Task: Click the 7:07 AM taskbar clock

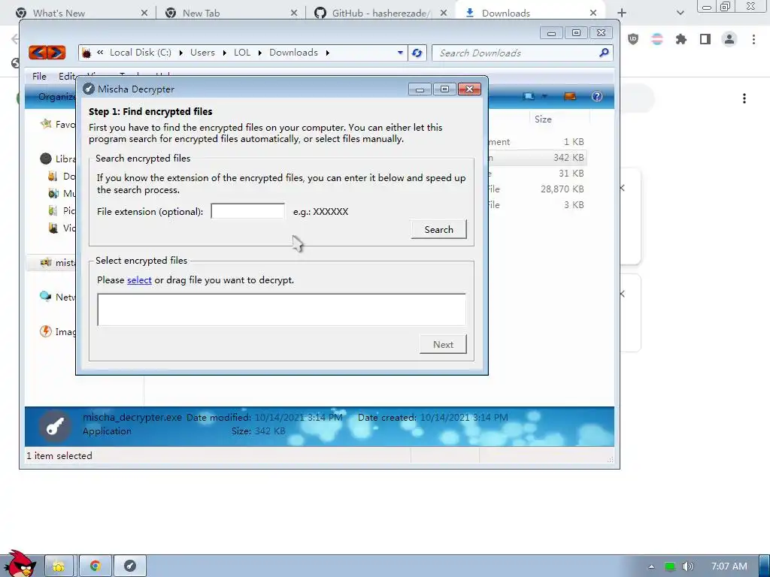Action: (x=729, y=566)
